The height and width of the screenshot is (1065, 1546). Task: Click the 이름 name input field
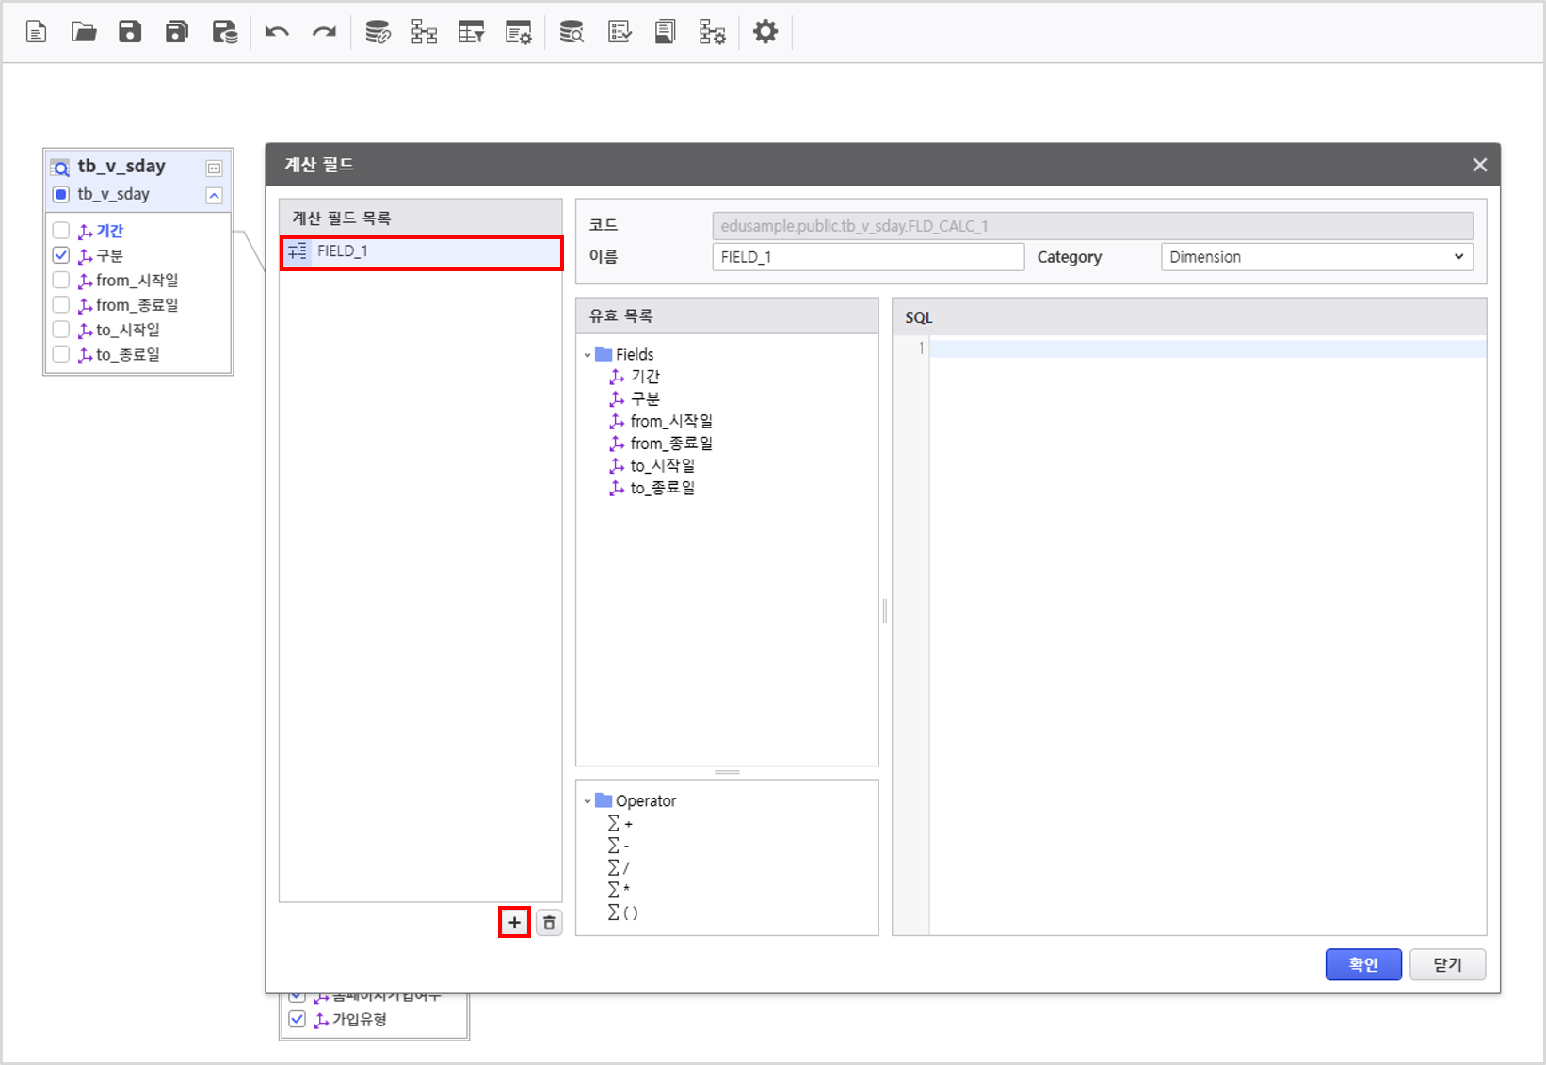click(x=868, y=257)
